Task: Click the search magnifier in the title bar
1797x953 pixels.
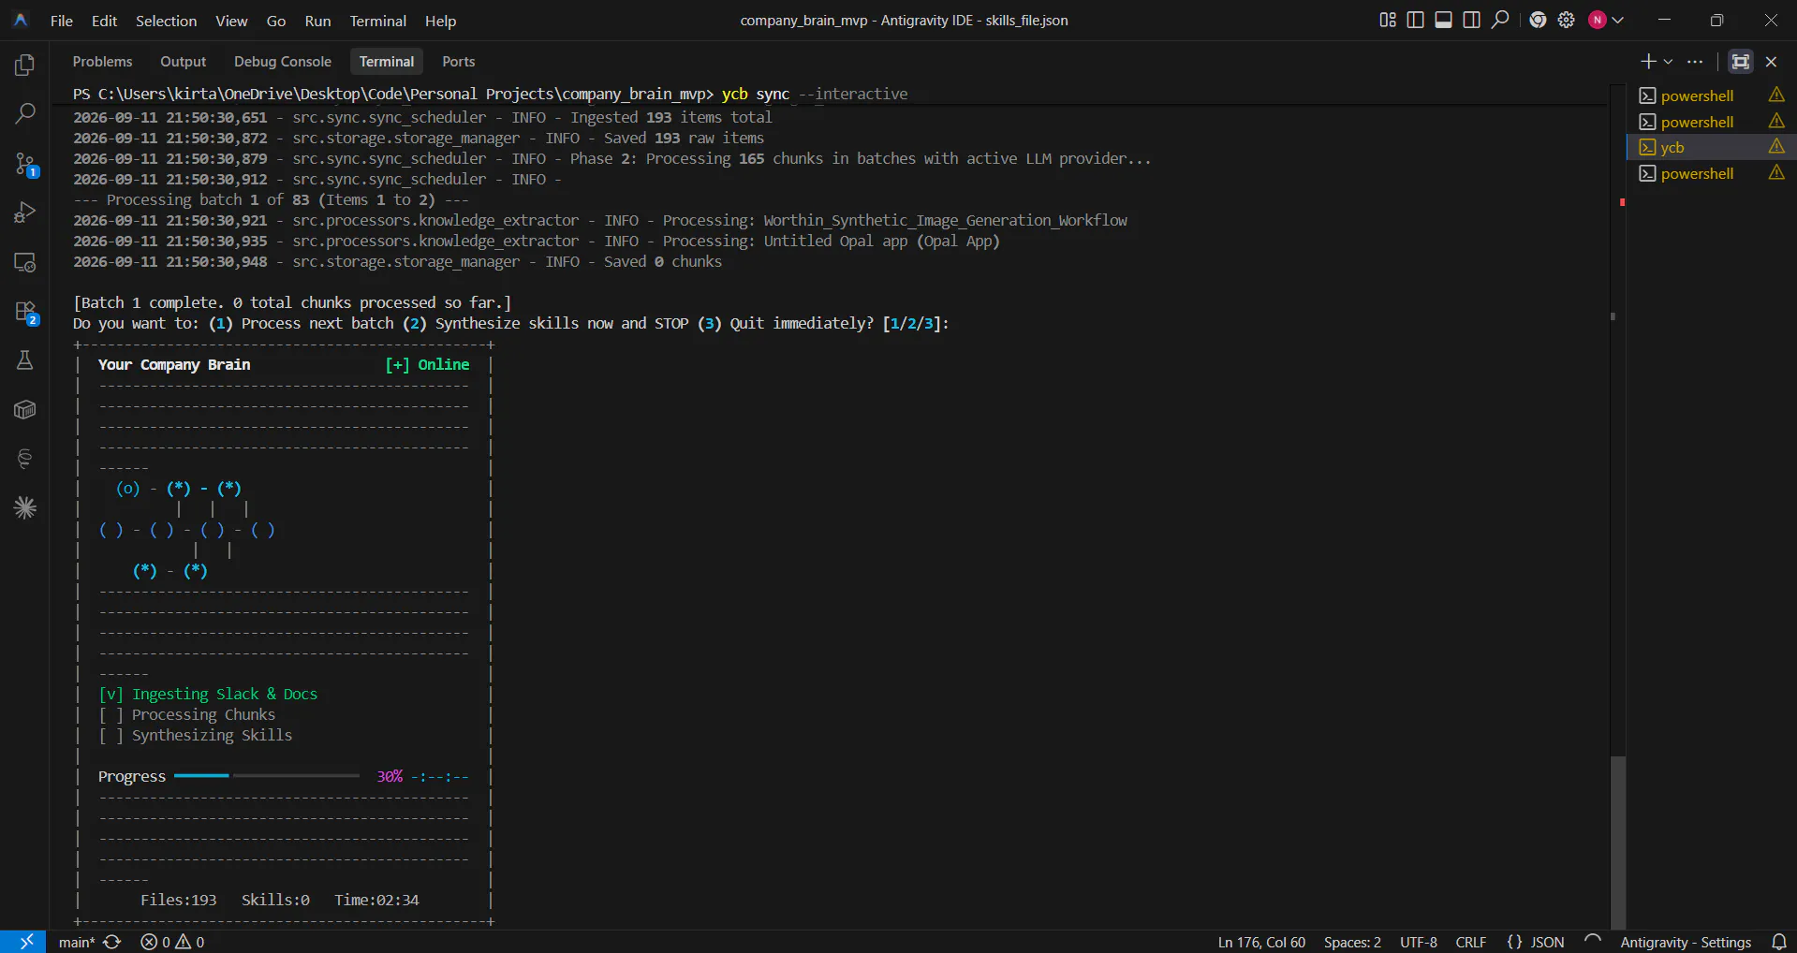Action: pyautogui.click(x=1500, y=20)
